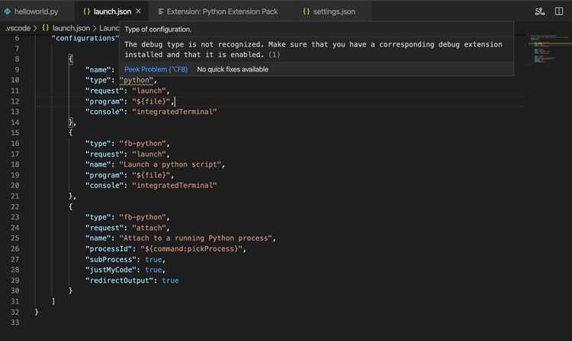
Task: Split the editor with the split icon
Action: pyautogui.click(x=559, y=11)
